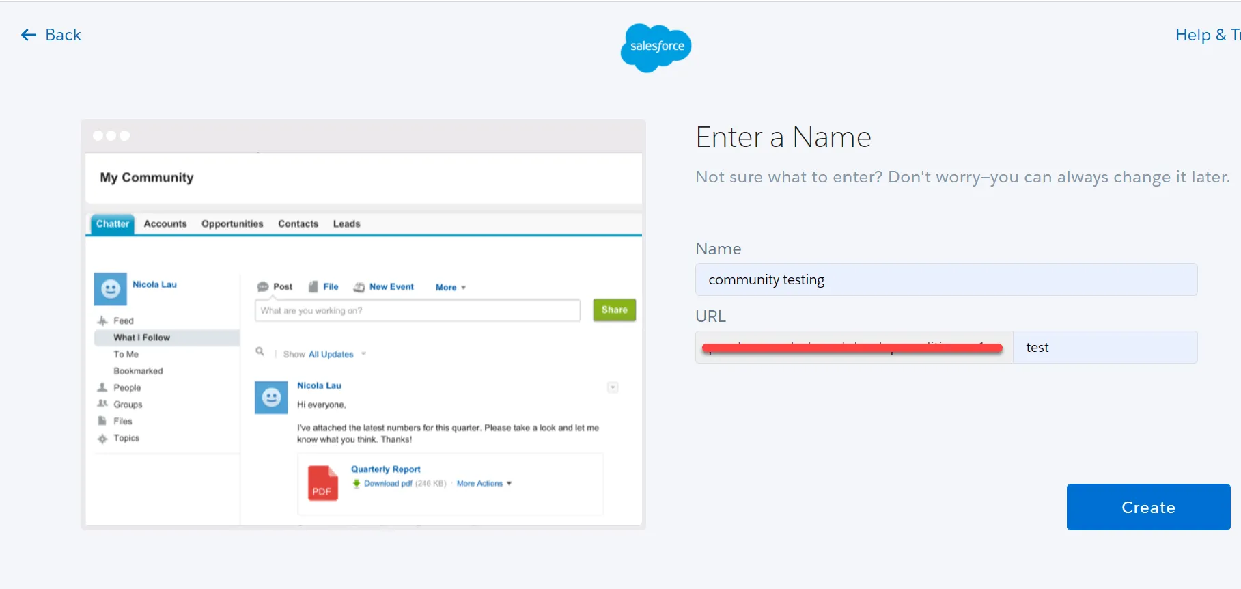Image resolution: width=1241 pixels, height=589 pixels.
Task: Click the post author's avatar in feed
Action: pos(271,398)
